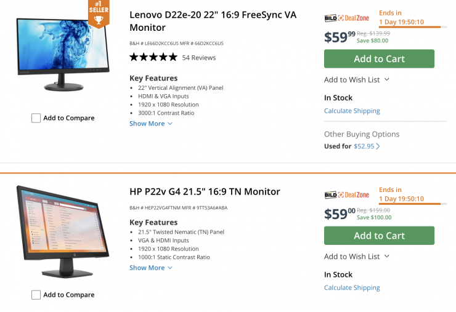The height and width of the screenshot is (312, 456).
Task: Click the HP DealZone logo badge
Action: coord(346,195)
